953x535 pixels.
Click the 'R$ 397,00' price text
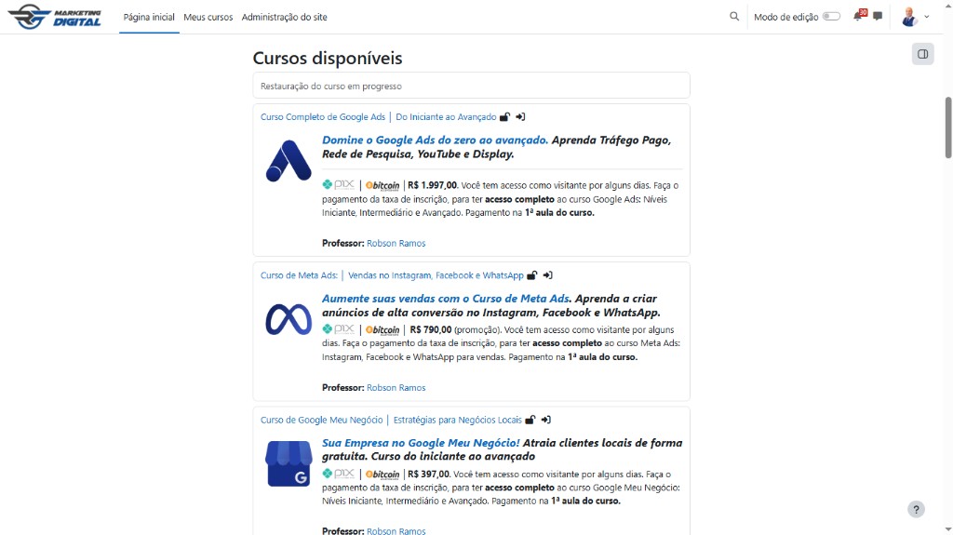[x=428, y=475]
